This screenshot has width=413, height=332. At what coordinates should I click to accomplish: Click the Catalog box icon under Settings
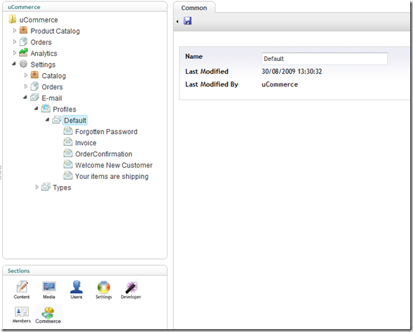(34, 75)
